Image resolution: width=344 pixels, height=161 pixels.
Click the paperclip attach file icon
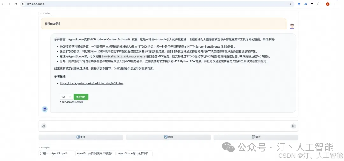(x=44, y=126)
